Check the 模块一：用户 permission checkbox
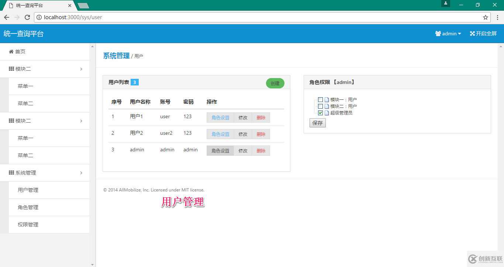This screenshot has height=267, width=504. [320, 99]
